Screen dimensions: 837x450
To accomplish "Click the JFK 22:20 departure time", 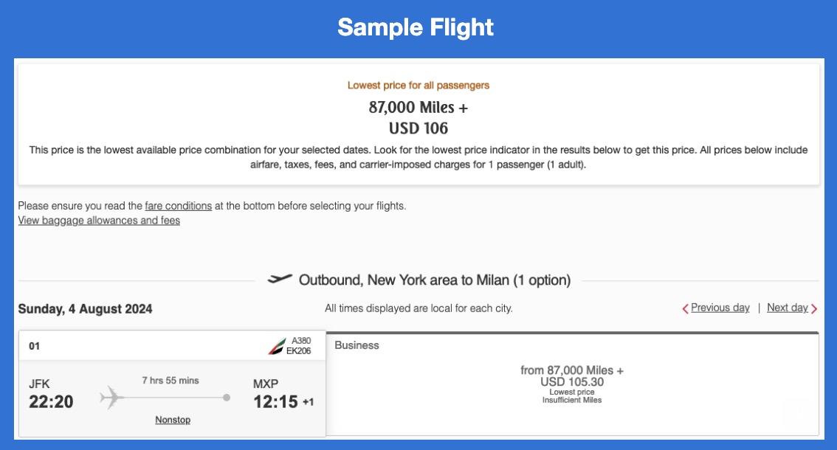I will (51, 401).
